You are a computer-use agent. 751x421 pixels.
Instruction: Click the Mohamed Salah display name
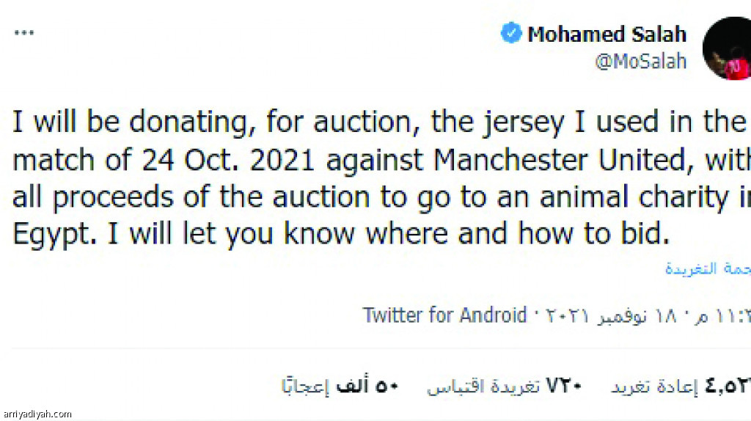pos(607,34)
